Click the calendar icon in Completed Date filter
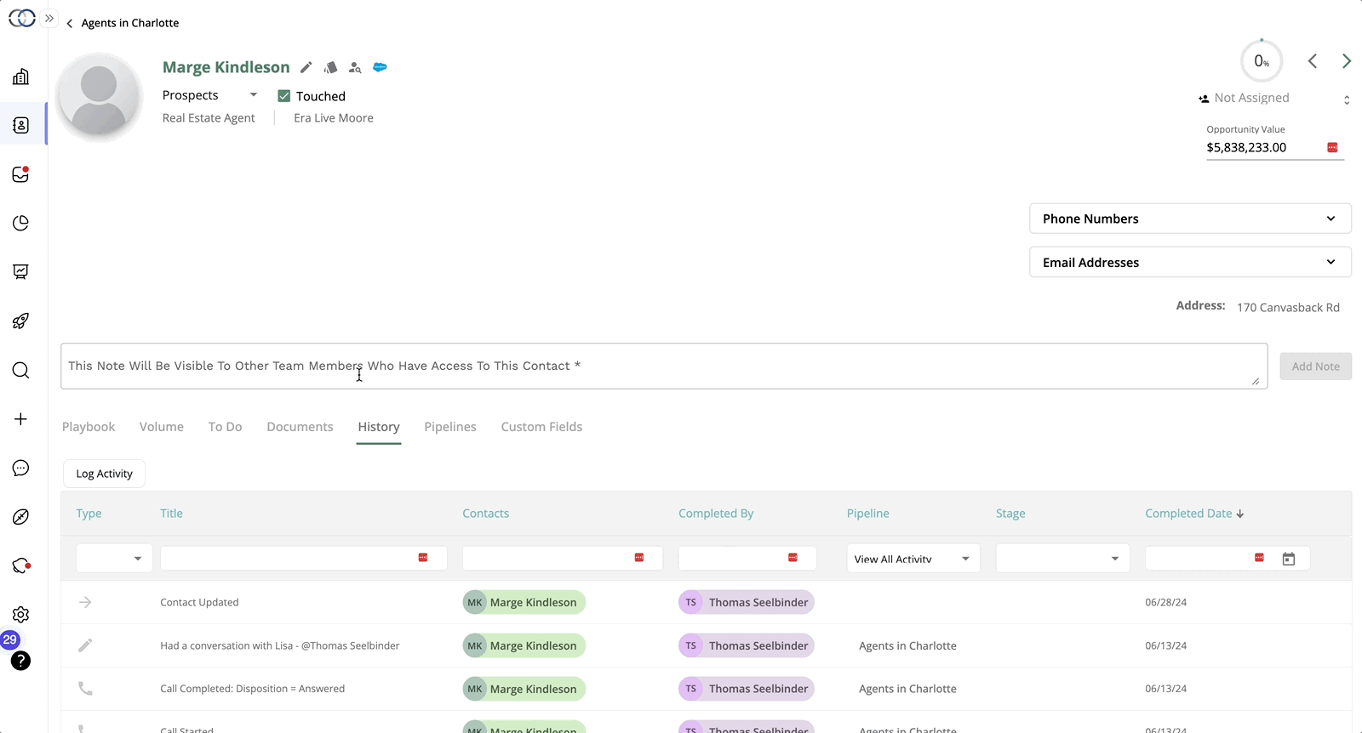The height and width of the screenshot is (733, 1362). (1288, 559)
